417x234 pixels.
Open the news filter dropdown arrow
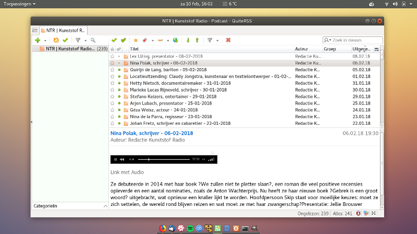217,41
